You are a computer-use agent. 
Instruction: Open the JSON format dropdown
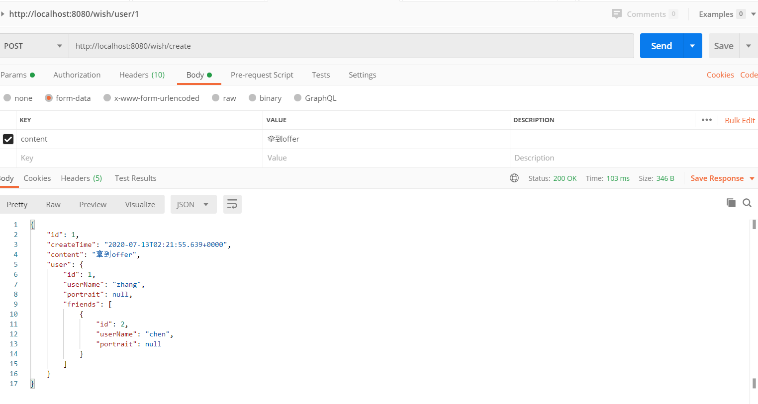coord(193,204)
